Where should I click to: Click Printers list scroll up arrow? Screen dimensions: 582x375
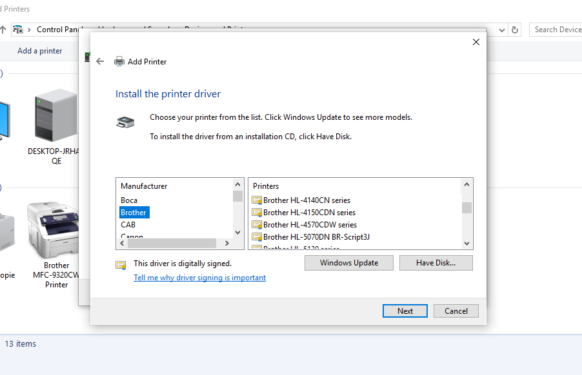coord(467,184)
